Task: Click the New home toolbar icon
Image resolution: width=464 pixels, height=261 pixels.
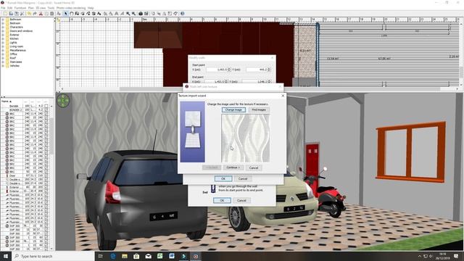Action: click(x=5, y=14)
